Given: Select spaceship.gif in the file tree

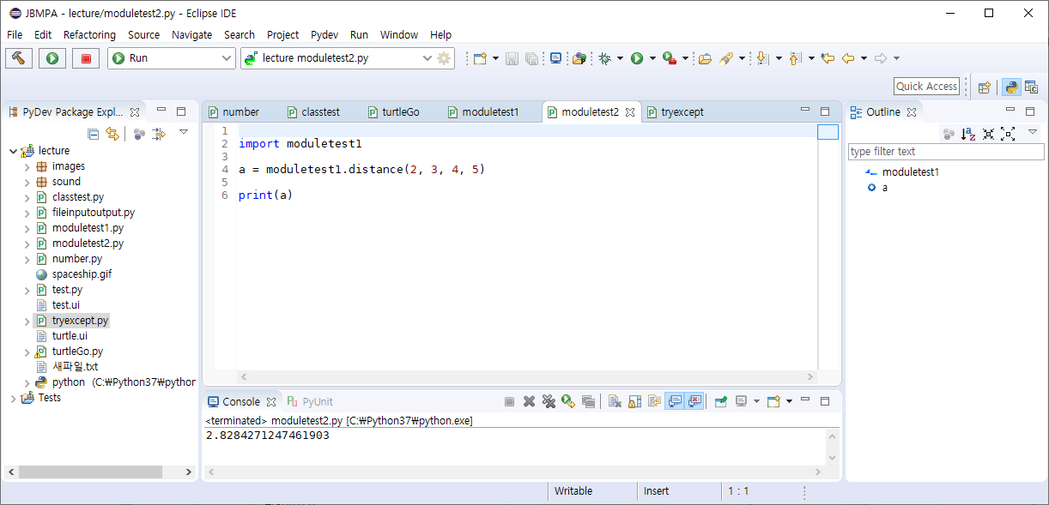Looking at the screenshot, I should point(82,274).
